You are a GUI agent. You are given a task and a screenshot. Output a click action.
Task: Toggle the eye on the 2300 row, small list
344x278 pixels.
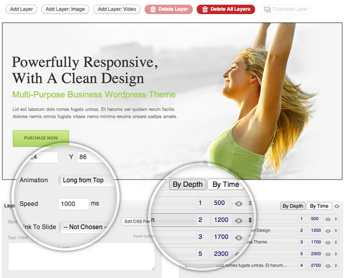(x=328, y=254)
